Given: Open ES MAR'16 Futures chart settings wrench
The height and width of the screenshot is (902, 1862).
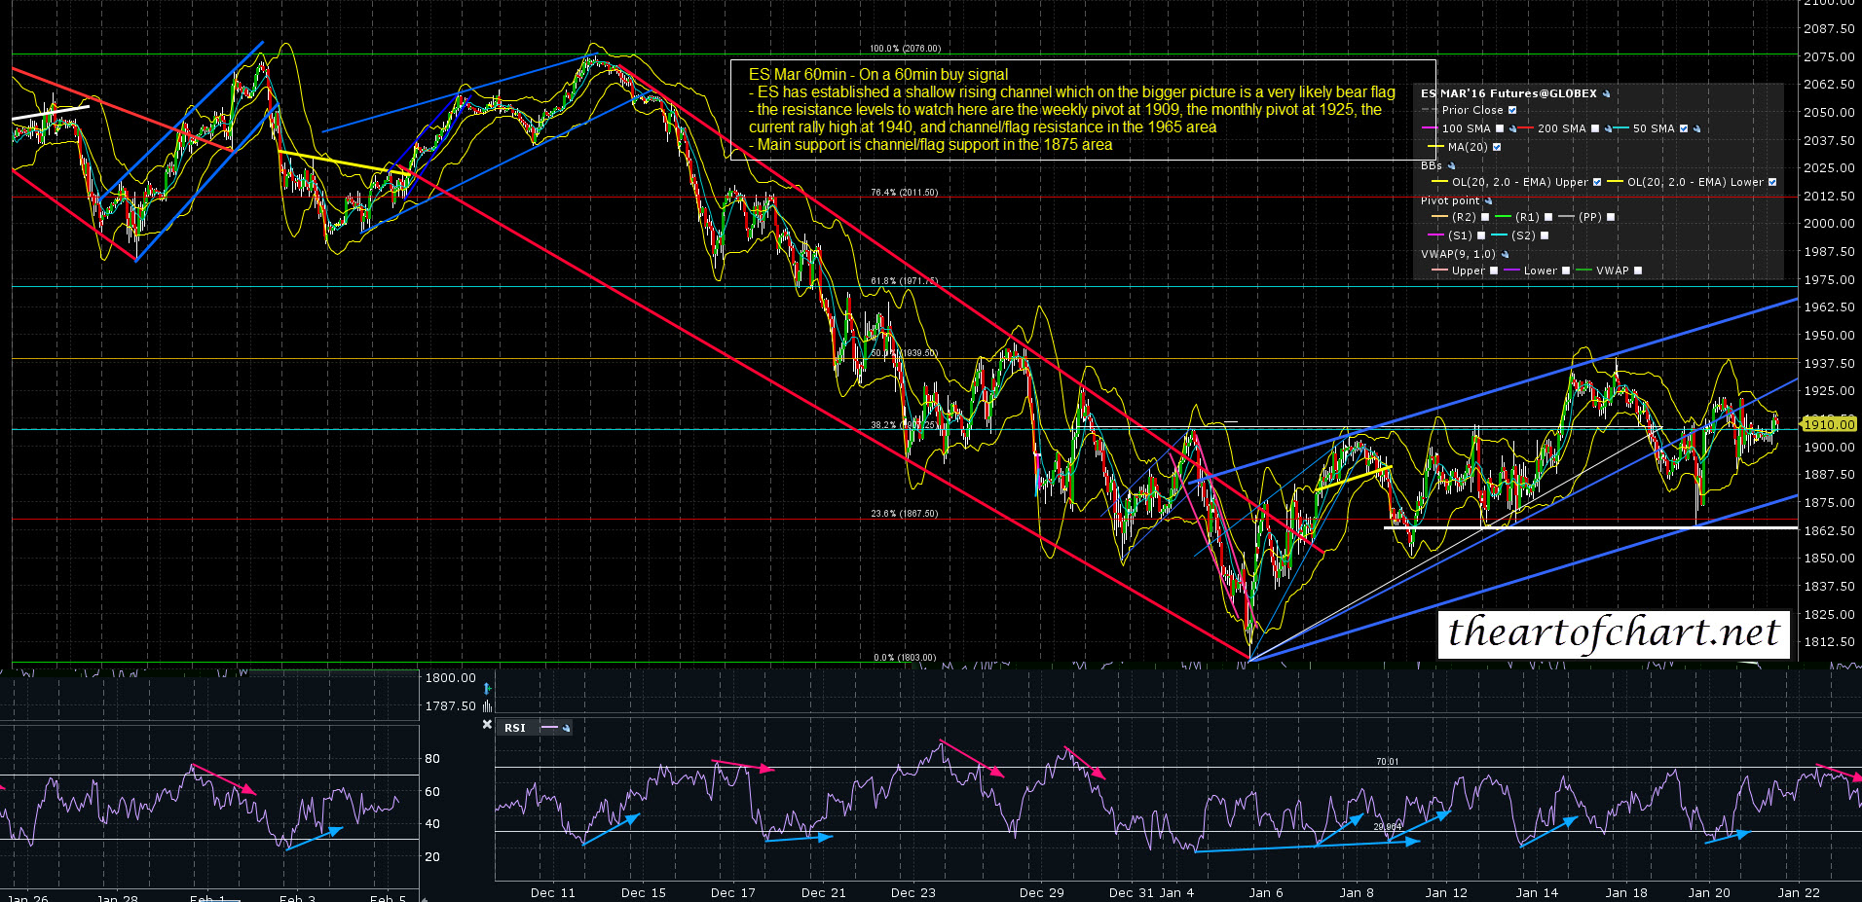Looking at the screenshot, I should tap(1606, 94).
